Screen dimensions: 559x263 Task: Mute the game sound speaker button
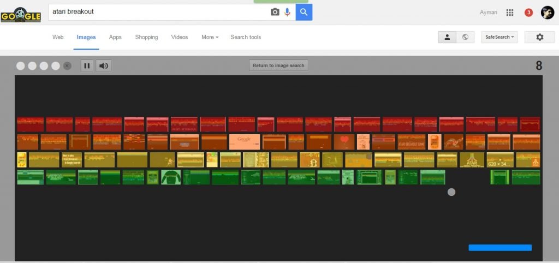[103, 65]
